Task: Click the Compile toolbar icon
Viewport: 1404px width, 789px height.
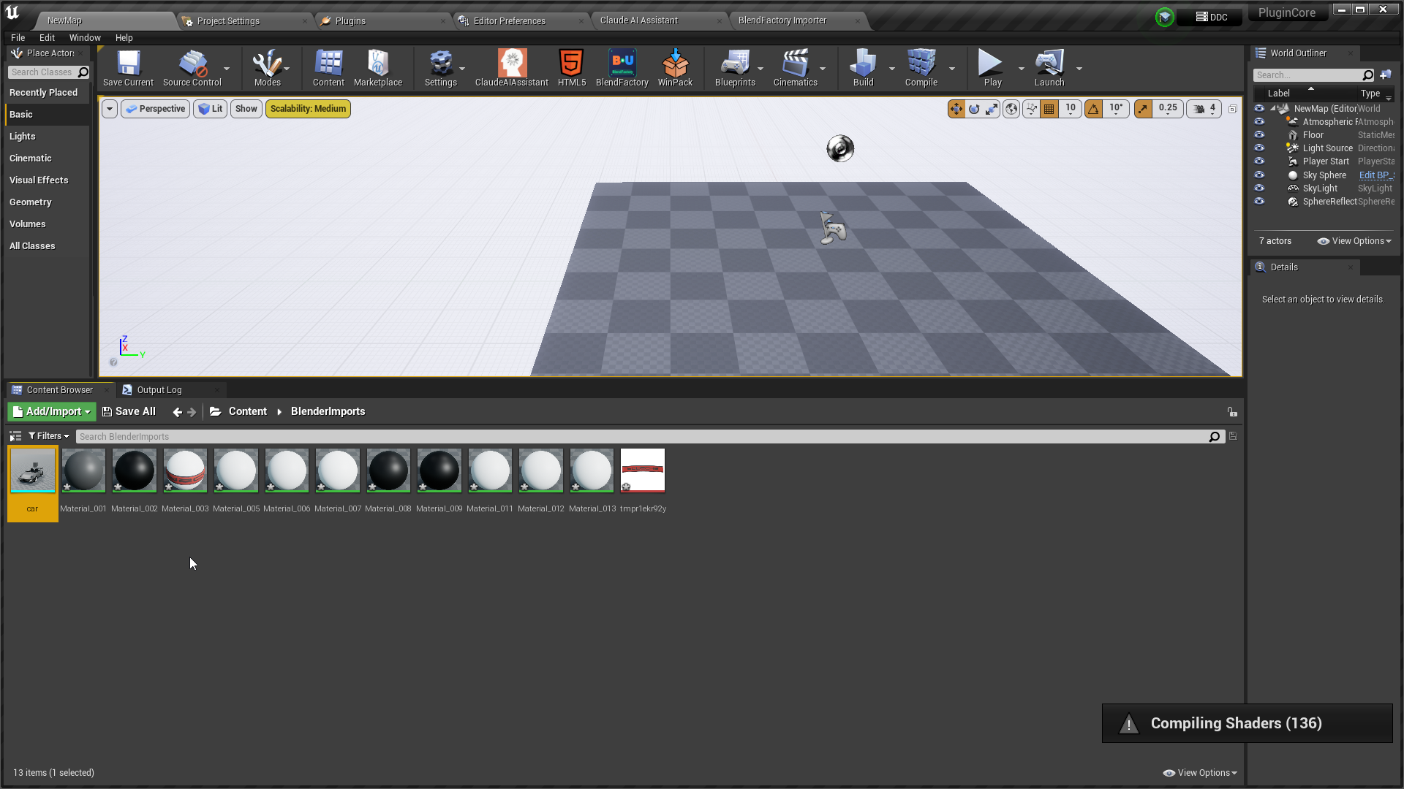Action: pos(921,68)
